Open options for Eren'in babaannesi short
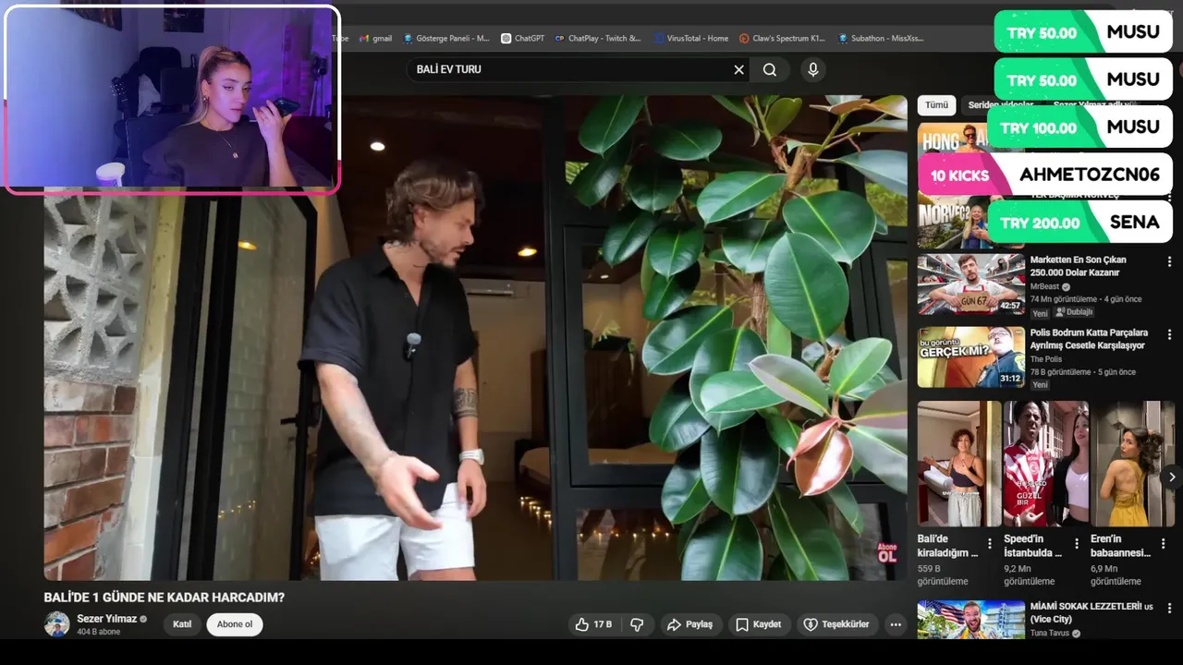 [x=1162, y=544]
